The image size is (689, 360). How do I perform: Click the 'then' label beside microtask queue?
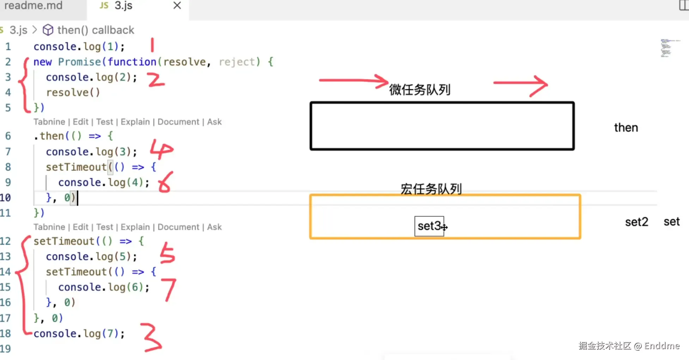click(x=626, y=128)
